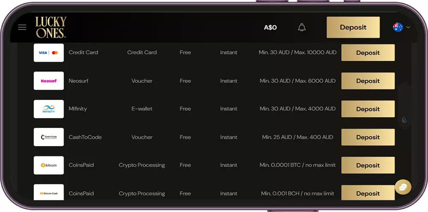The height and width of the screenshot is (212, 428).
Task: Open the hamburger menu
Action: point(22,27)
